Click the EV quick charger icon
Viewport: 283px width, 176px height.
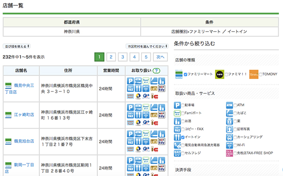pos(177,145)
